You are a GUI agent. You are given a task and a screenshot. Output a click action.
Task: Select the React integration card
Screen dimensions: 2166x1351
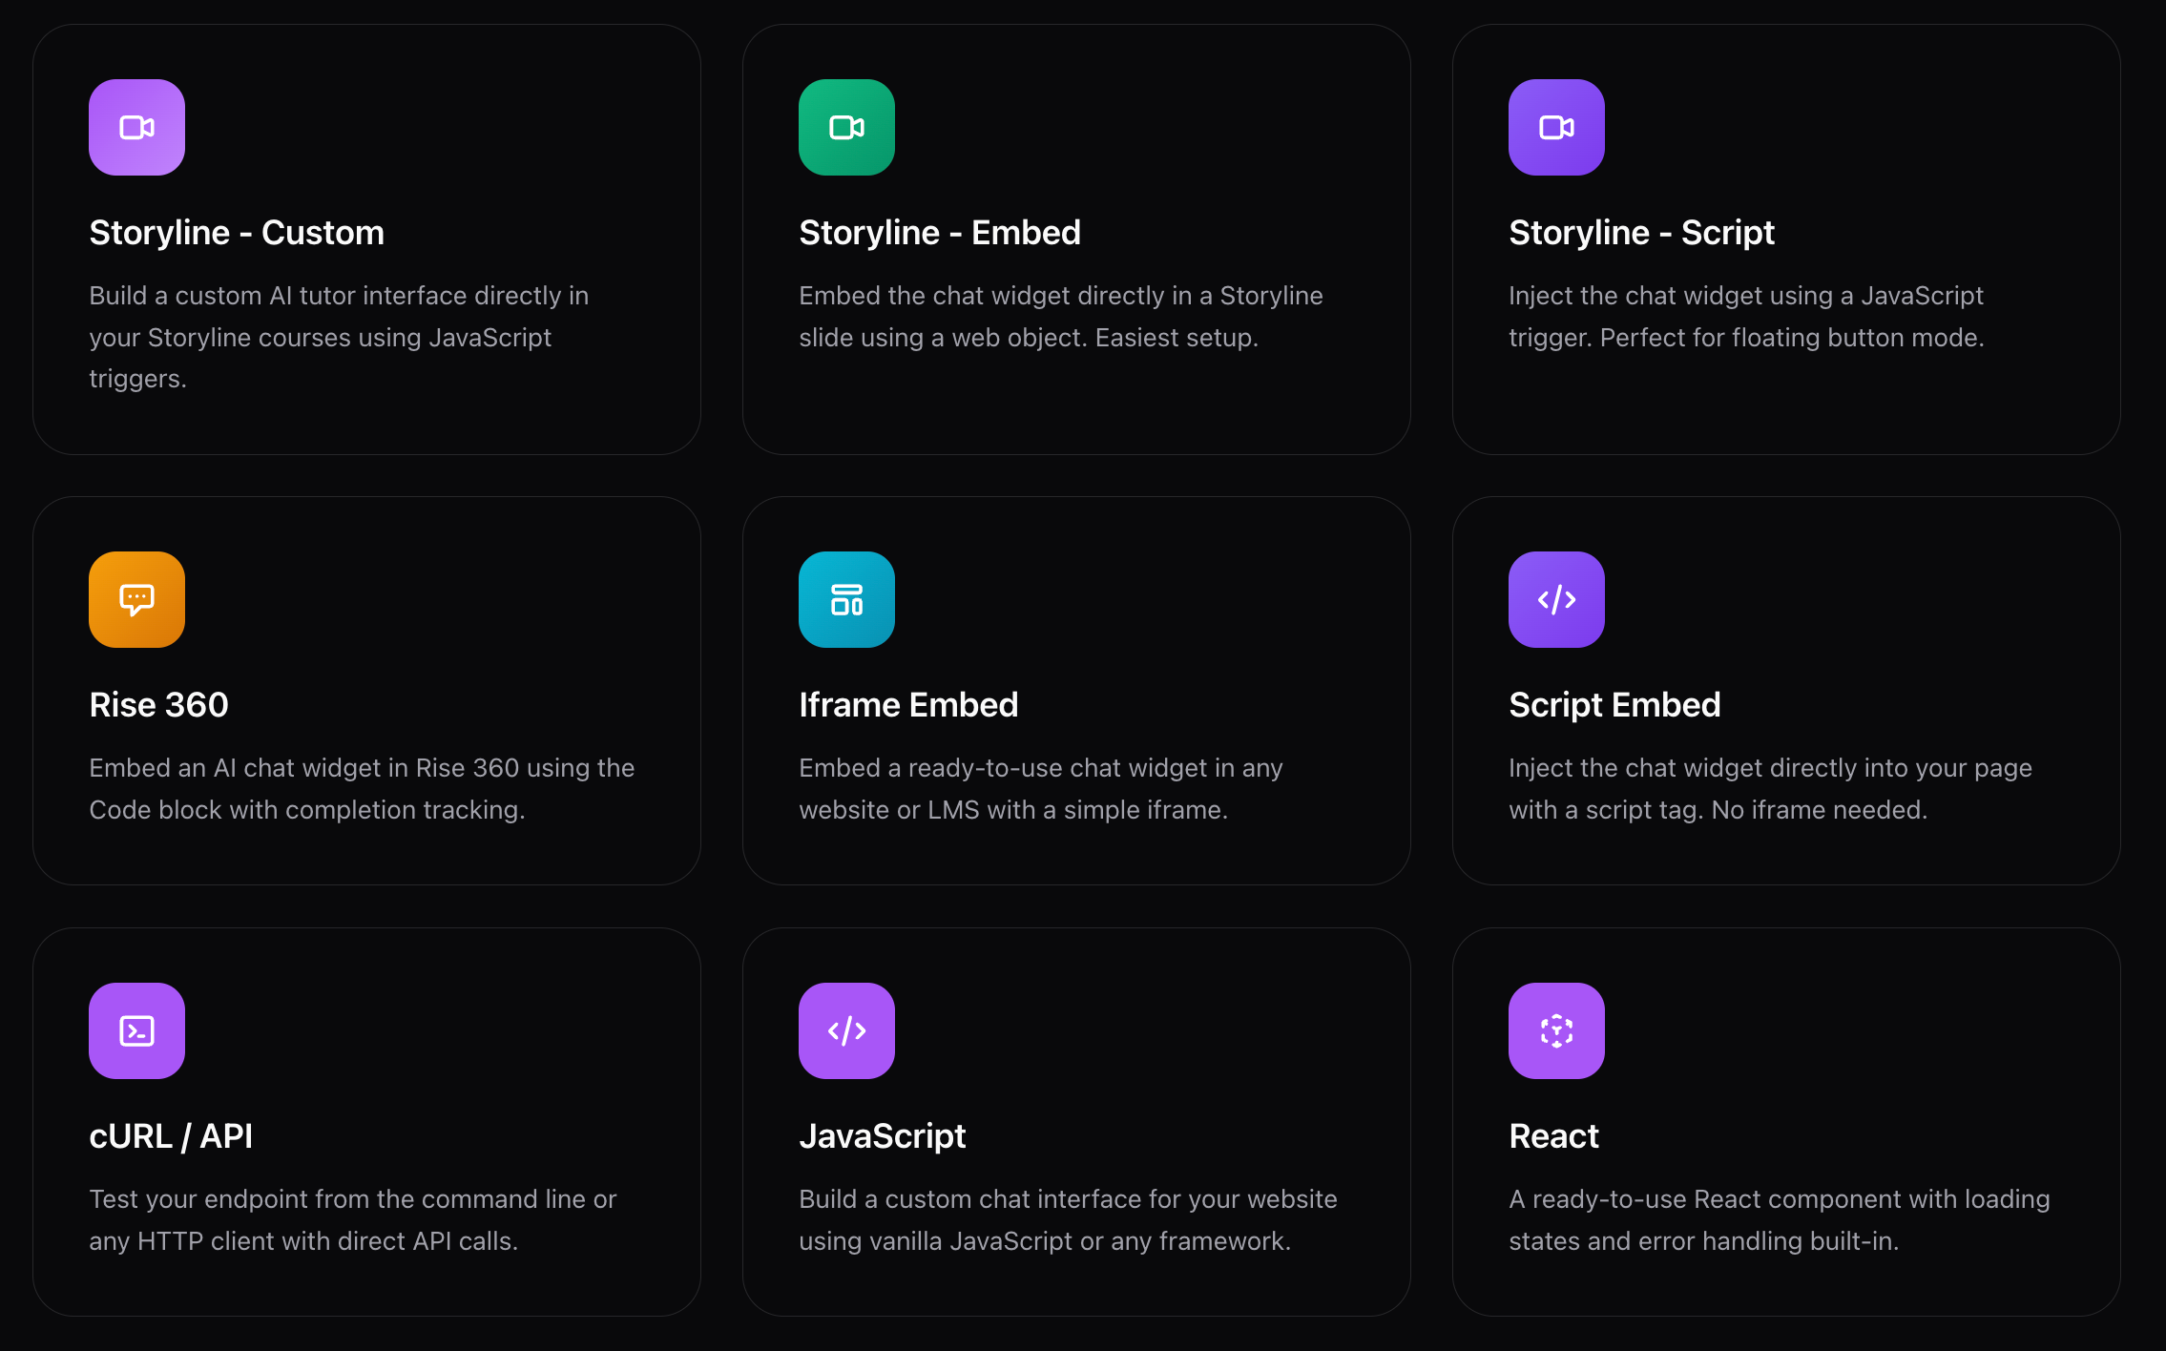click(x=1785, y=1121)
